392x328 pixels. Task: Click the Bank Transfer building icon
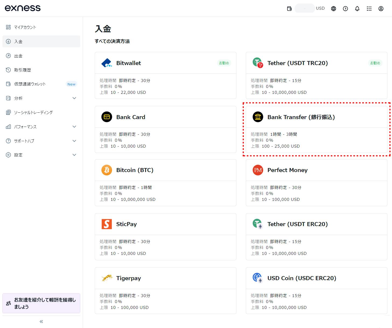click(x=258, y=117)
